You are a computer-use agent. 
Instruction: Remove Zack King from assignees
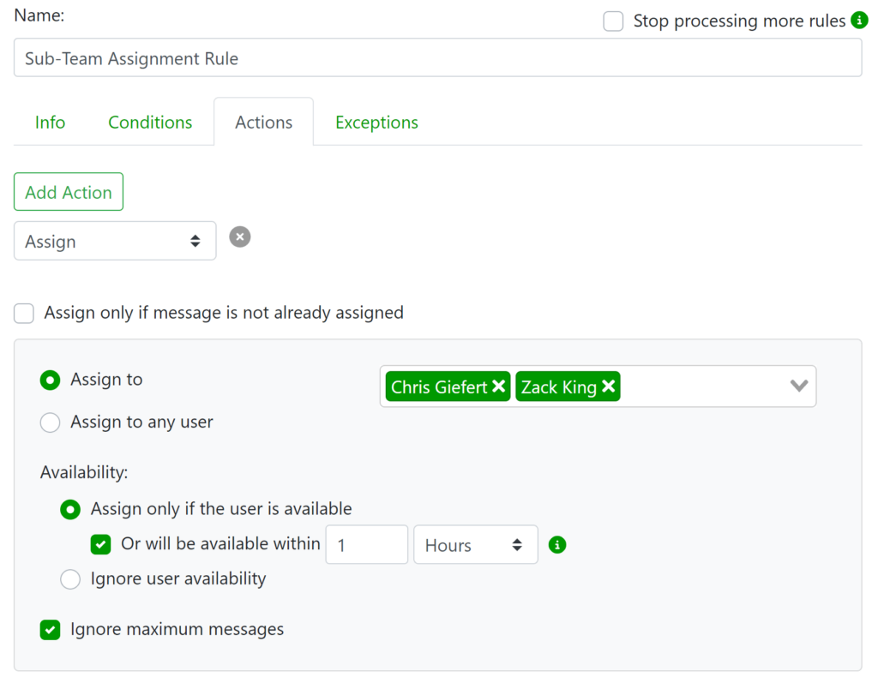pyautogui.click(x=609, y=386)
